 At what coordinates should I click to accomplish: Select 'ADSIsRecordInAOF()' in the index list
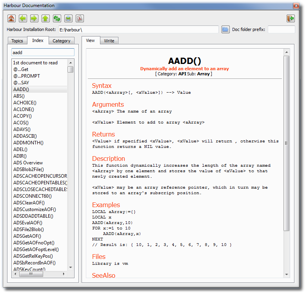coord(40,263)
